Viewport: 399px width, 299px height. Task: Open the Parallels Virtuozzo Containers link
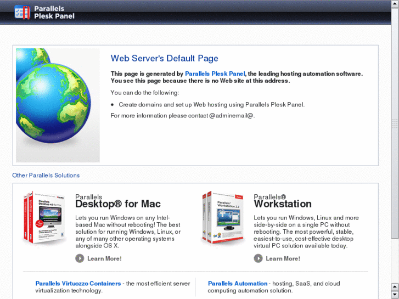pyautogui.click(x=78, y=284)
